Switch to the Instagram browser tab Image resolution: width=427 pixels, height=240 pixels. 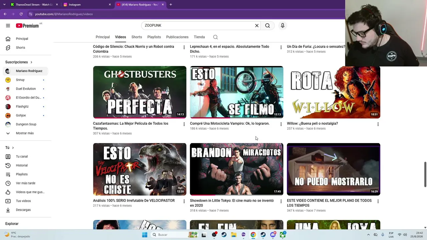[x=87, y=5]
